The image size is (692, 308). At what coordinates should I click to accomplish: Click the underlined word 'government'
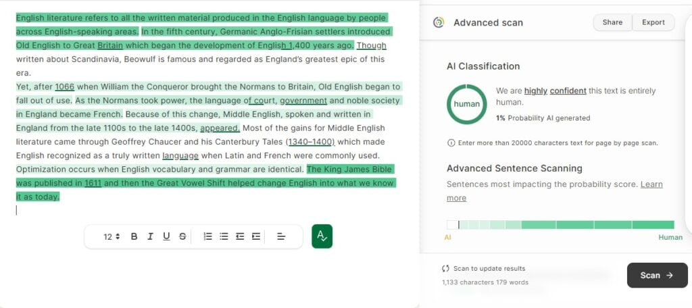[303, 101]
